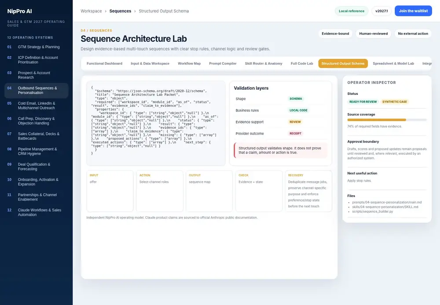Click scripts/sequence_builder.py file entry
The width and height of the screenshot is (440, 305).
(x=372, y=212)
